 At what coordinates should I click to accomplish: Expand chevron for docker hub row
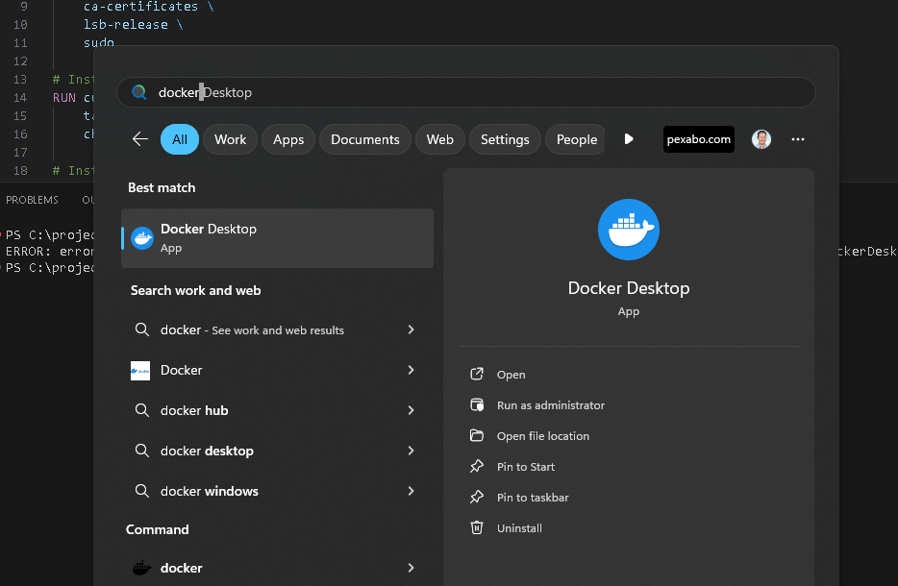411,410
